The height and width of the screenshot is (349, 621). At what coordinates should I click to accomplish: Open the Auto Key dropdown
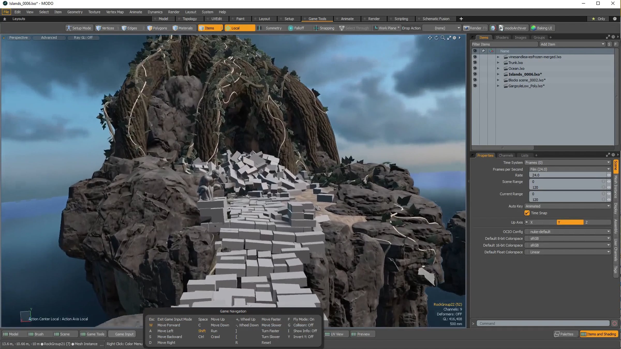coord(567,206)
